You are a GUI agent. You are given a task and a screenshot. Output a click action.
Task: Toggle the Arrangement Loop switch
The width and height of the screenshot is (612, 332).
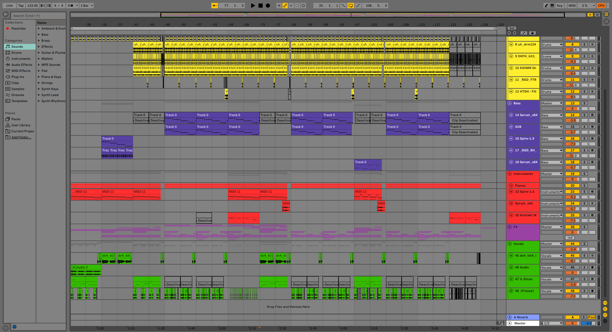(x=351, y=5)
